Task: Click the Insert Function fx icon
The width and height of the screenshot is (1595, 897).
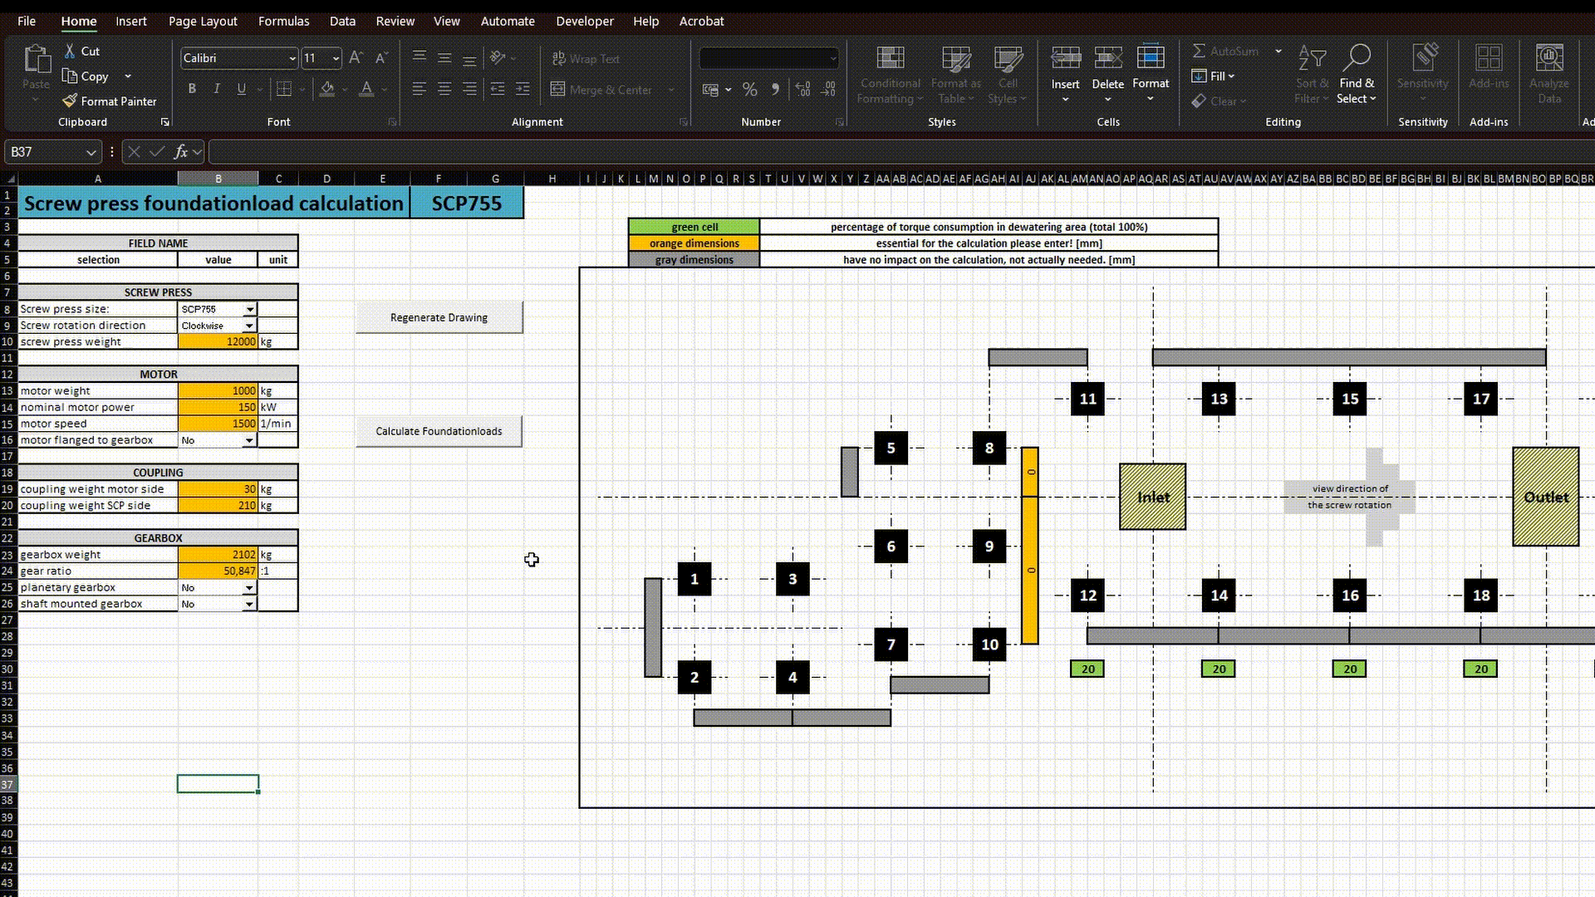Action: point(180,152)
